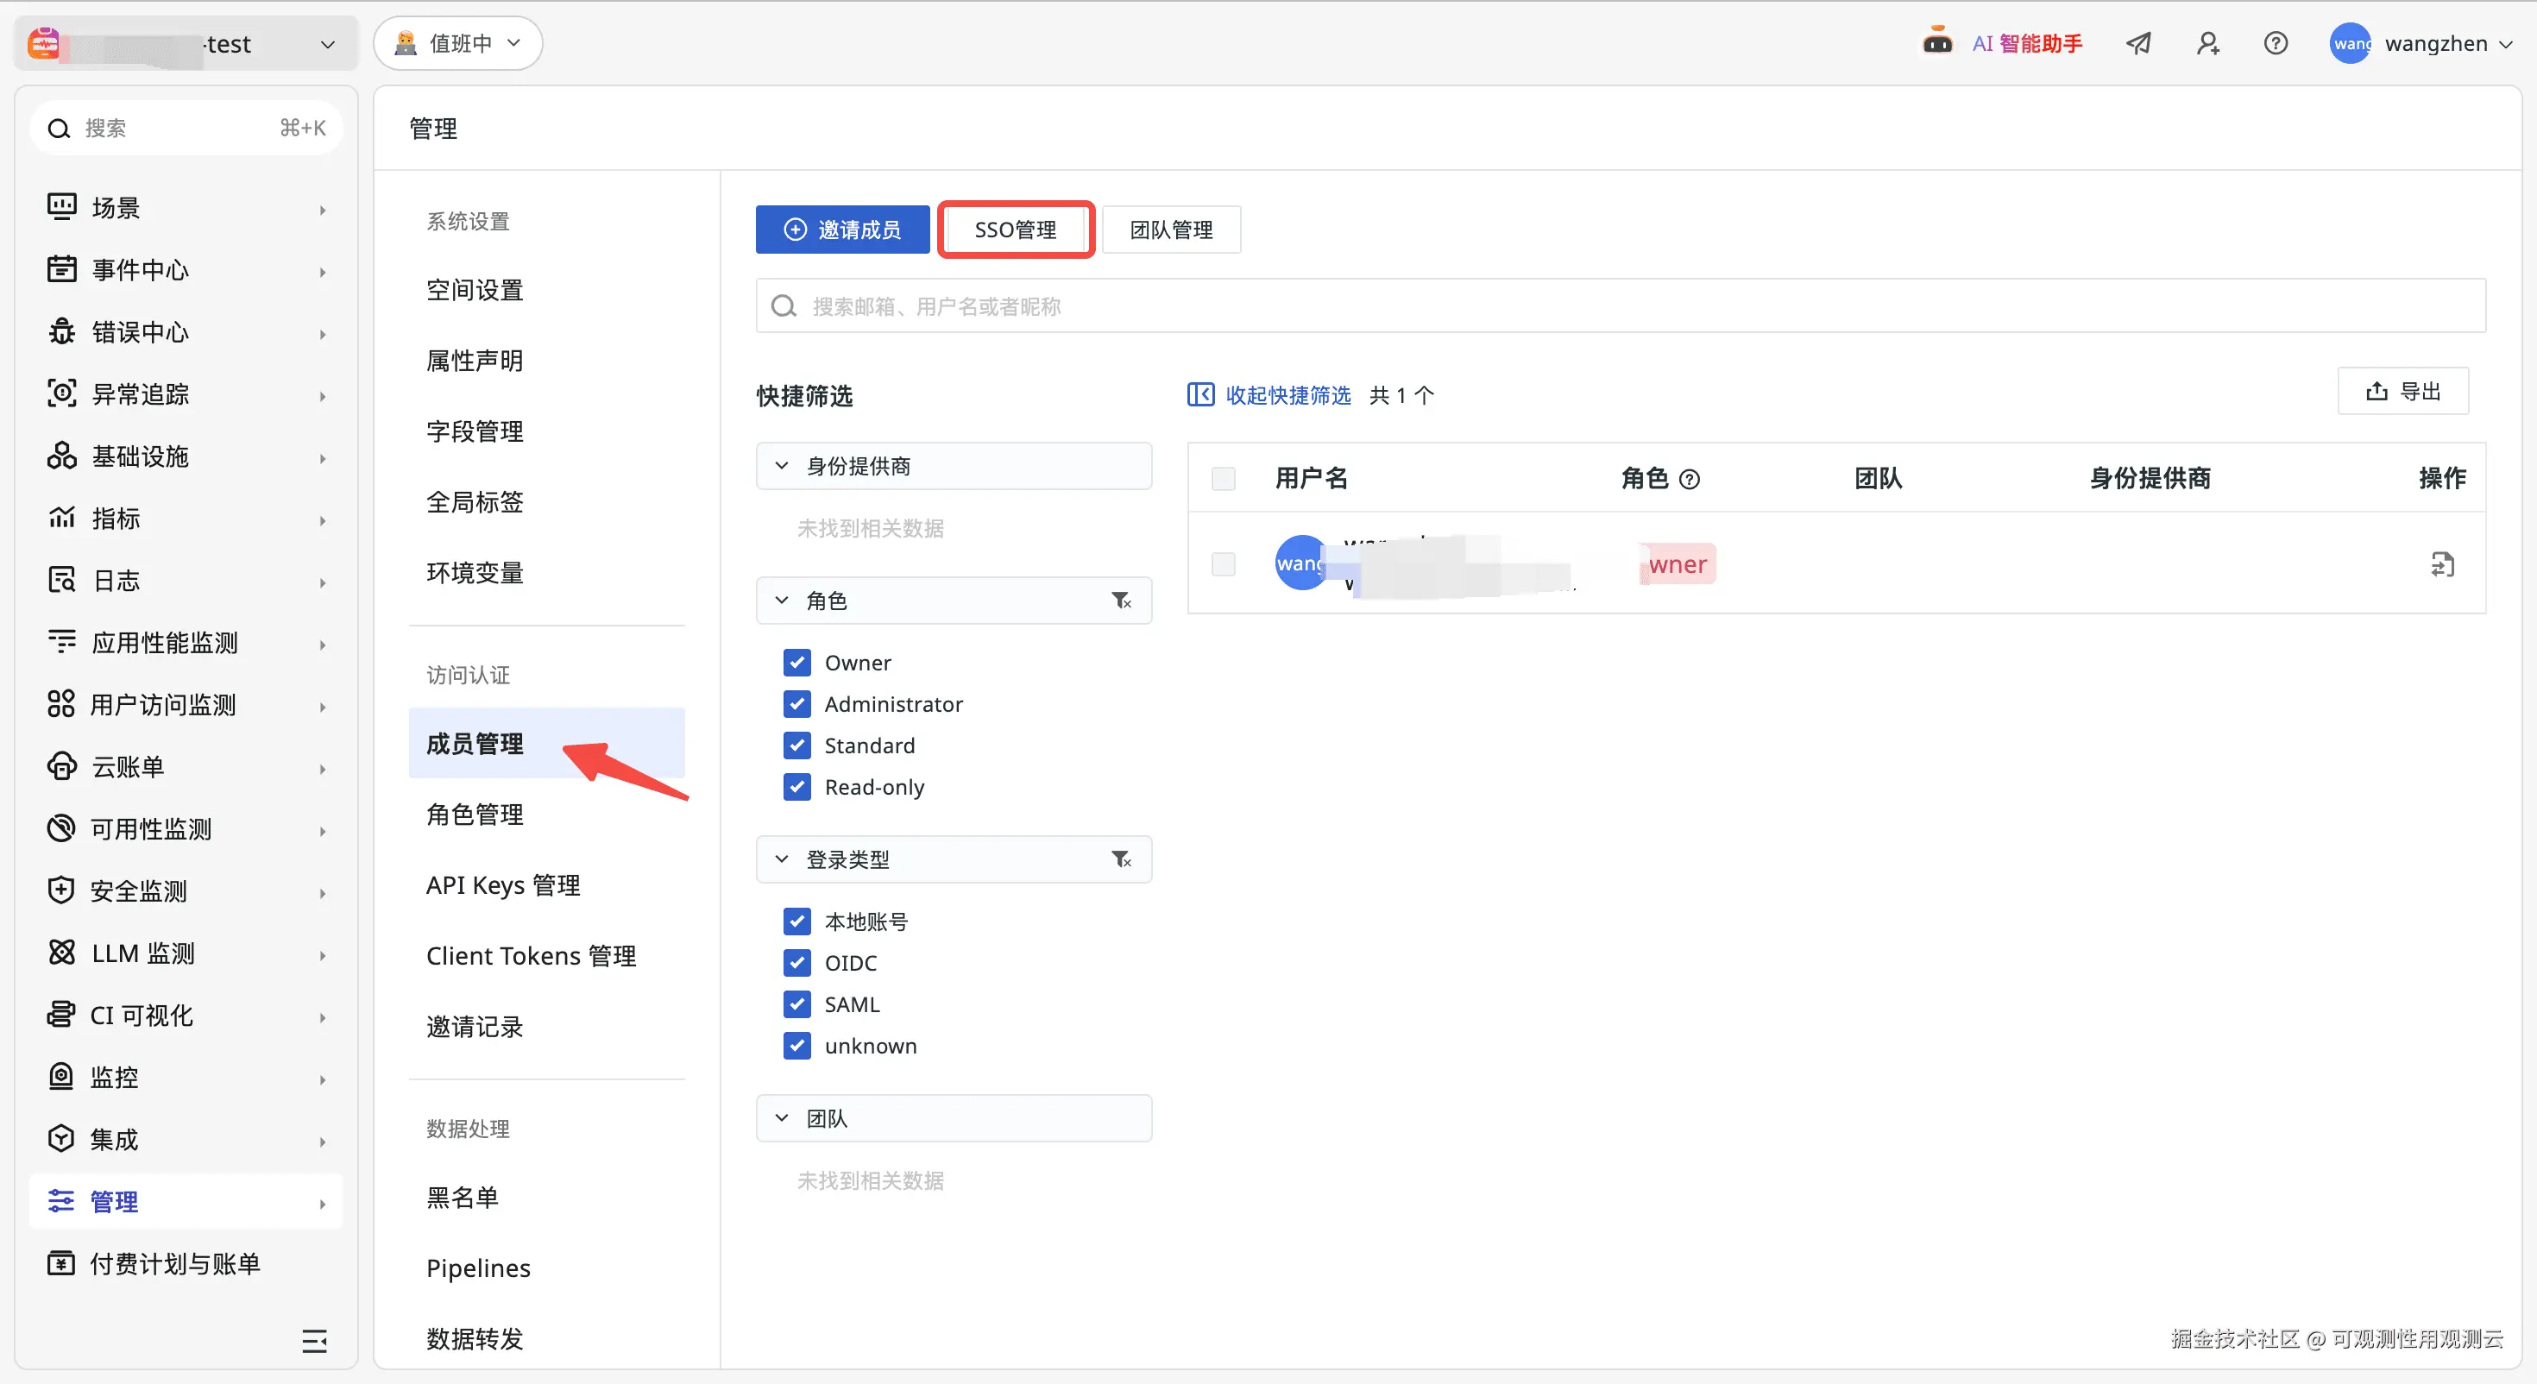The width and height of the screenshot is (2537, 1384).
Task: Click the add user icon in header
Action: [x=2207, y=43]
